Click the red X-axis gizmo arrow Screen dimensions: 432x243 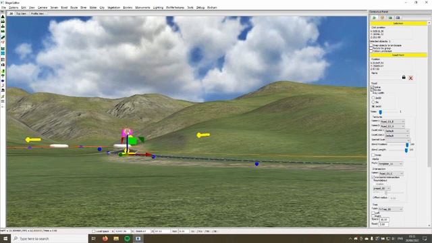pos(148,155)
